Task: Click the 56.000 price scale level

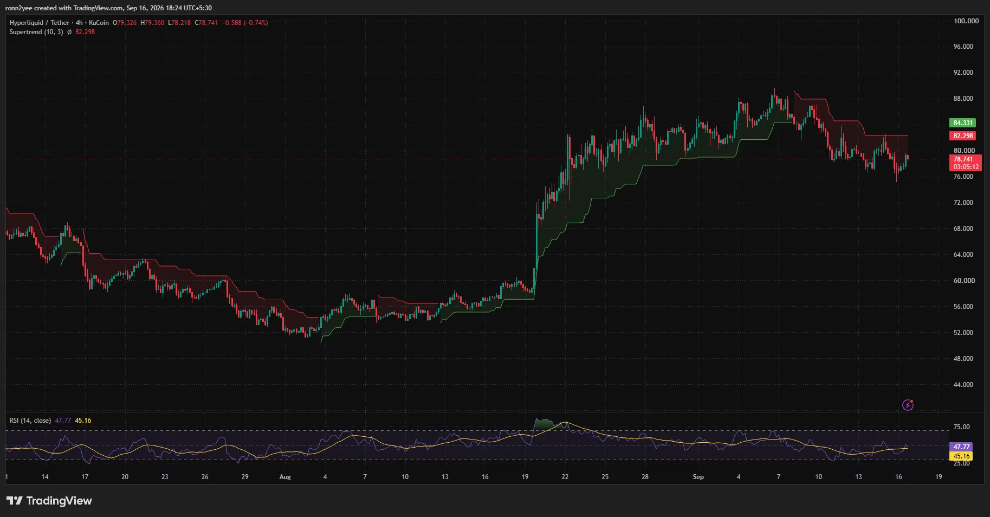Action: 963,307
